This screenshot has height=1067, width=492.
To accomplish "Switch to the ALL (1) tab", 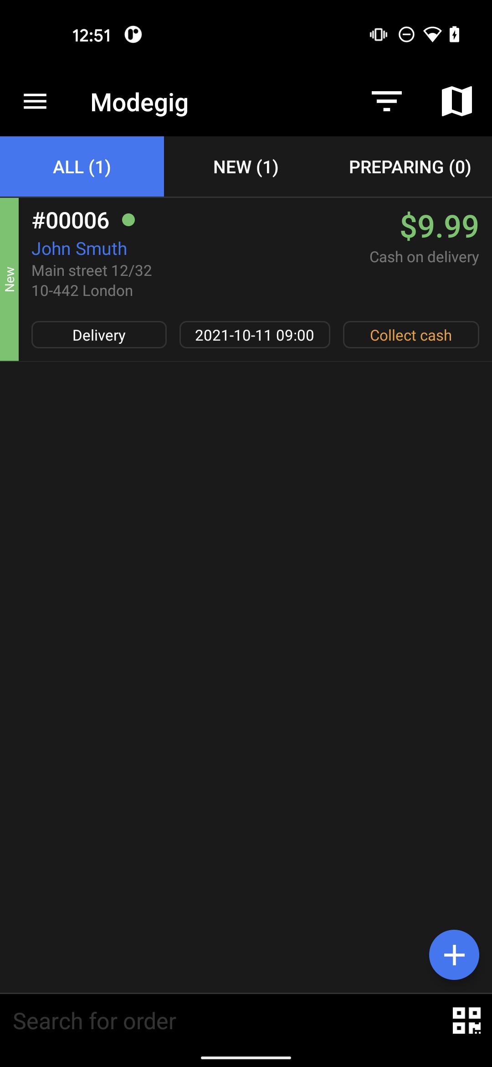I will (82, 166).
